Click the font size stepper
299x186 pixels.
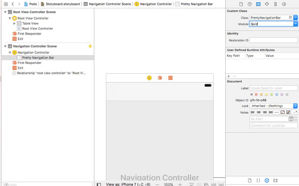click(x=296, y=119)
